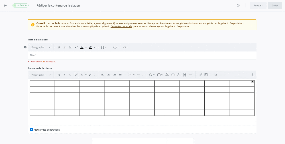The width and height of the screenshot is (285, 144).
Task: Open source code view in content toolbar
Action: coord(216,75)
